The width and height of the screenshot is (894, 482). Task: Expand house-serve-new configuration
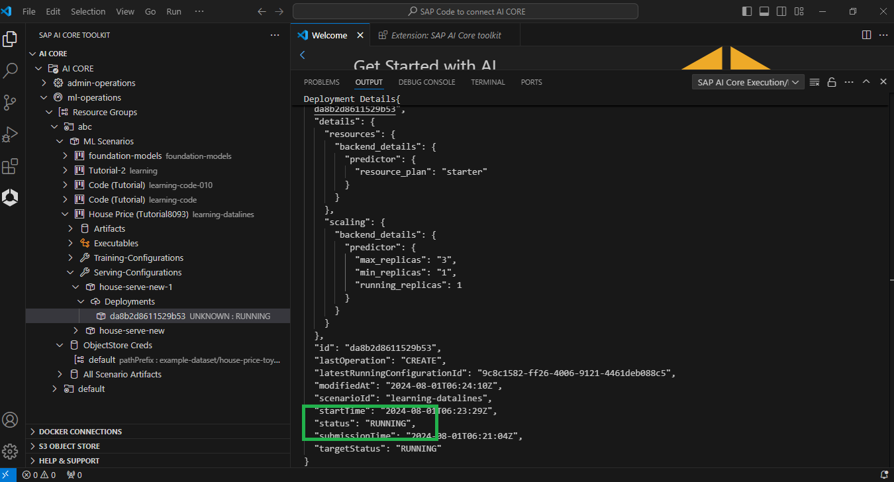[76, 330]
